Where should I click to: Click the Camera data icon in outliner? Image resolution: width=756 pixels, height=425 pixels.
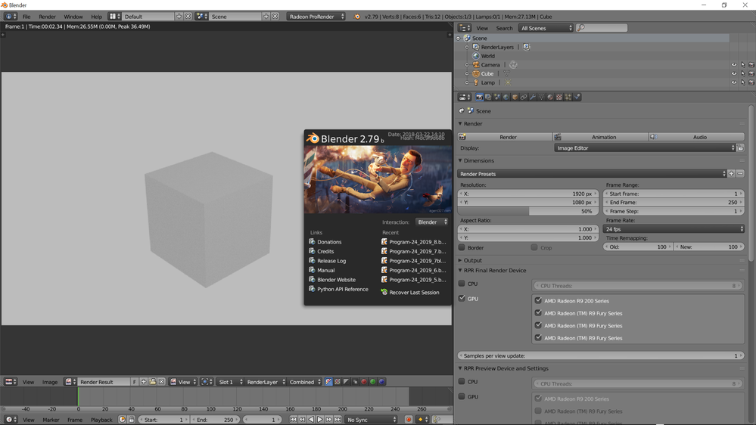[x=513, y=64]
